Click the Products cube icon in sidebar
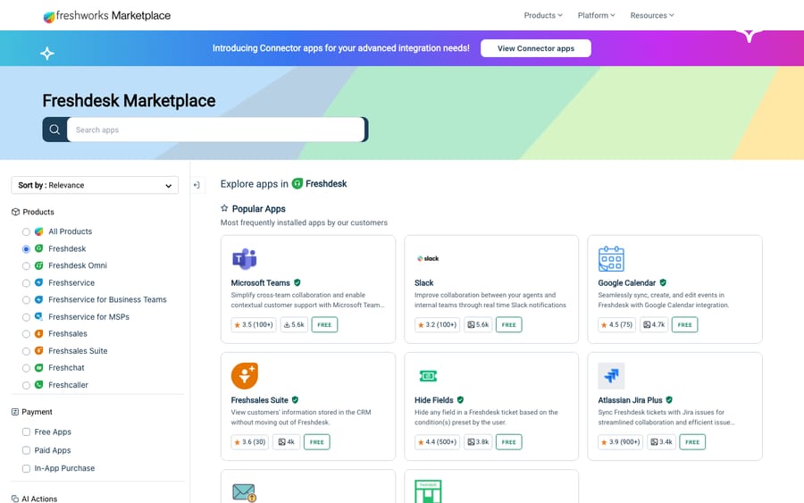804x503 pixels. pos(15,212)
